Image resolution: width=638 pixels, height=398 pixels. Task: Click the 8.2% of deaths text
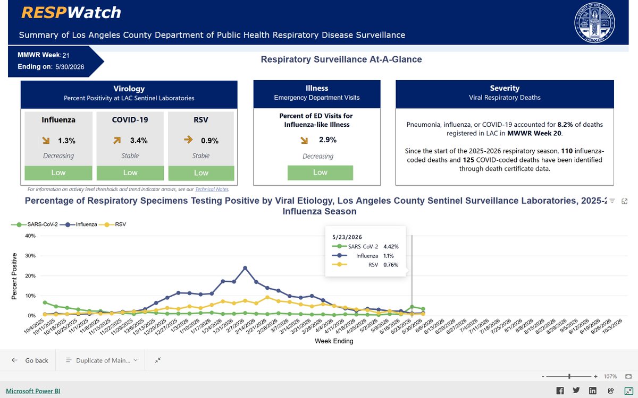(580, 125)
